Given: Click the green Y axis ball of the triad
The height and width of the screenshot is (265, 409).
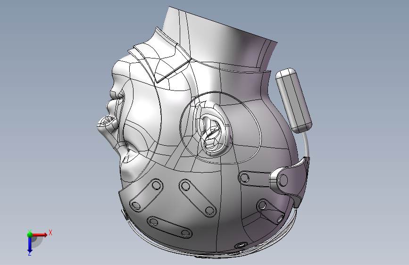Looking at the screenshot, I should 30,234.
